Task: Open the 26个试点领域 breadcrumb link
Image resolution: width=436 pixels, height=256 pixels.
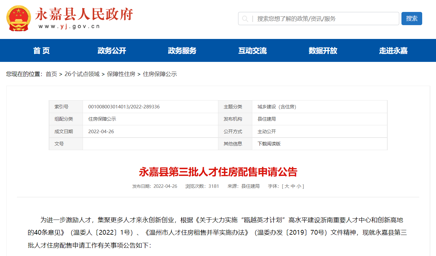Action: coord(82,74)
